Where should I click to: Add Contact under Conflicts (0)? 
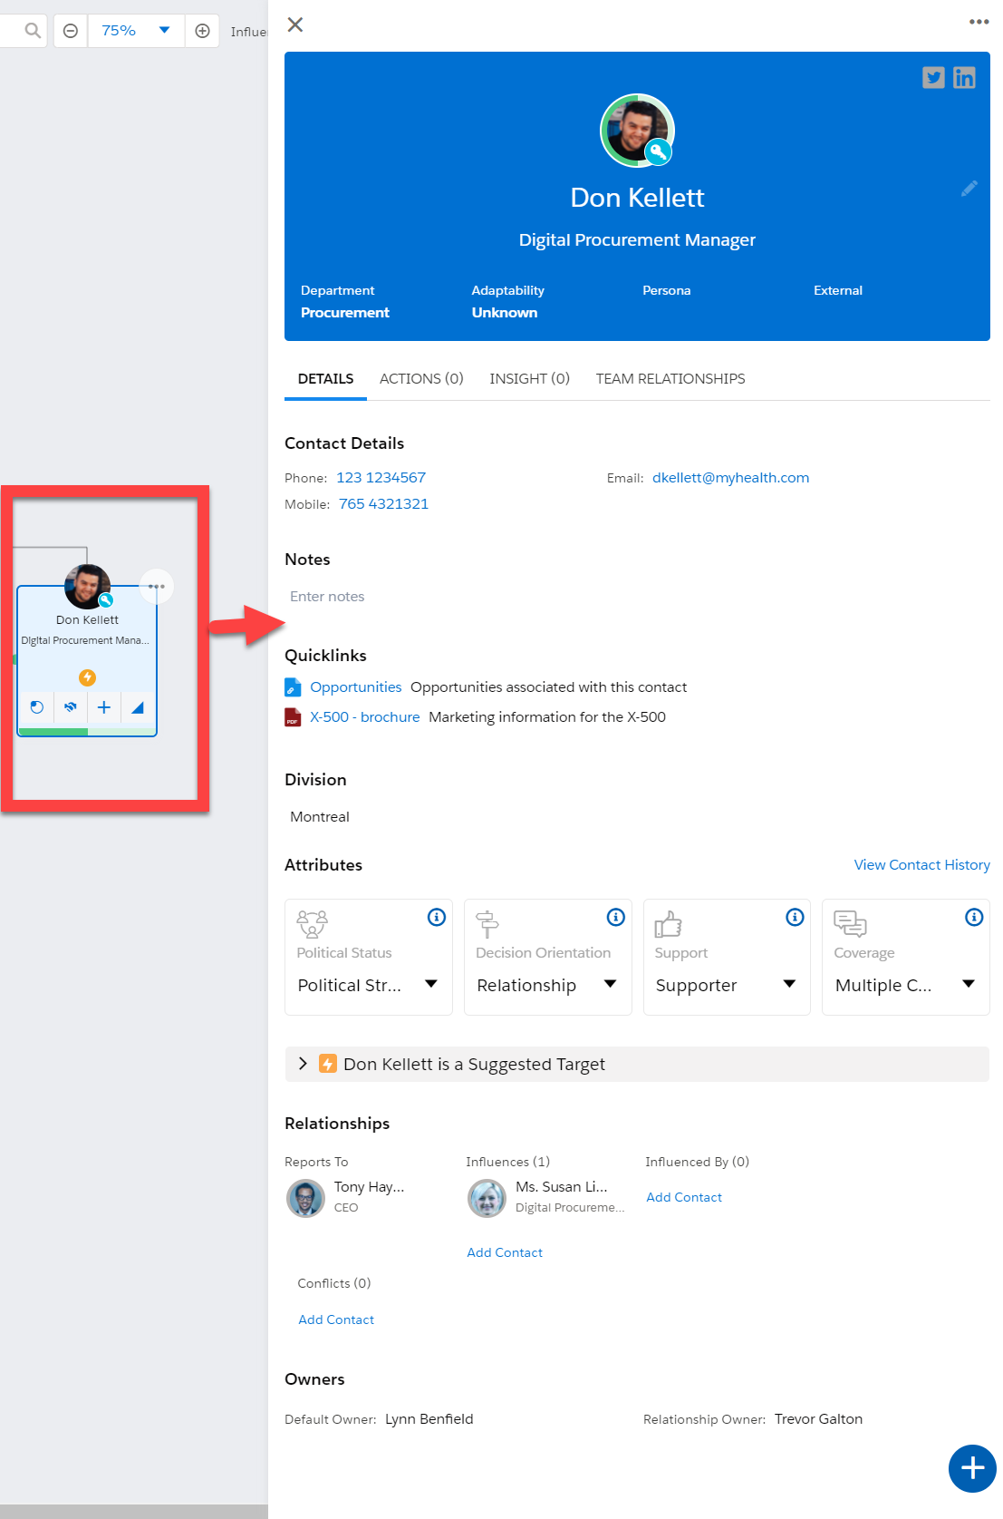click(x=336, y=1319)
